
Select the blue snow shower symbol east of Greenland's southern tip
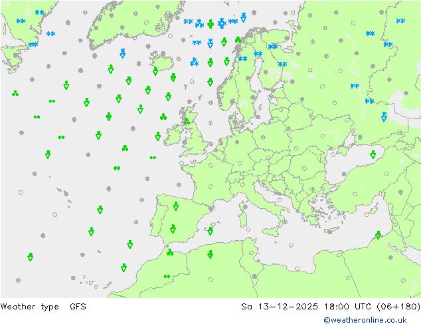click(x=123, y=53)
